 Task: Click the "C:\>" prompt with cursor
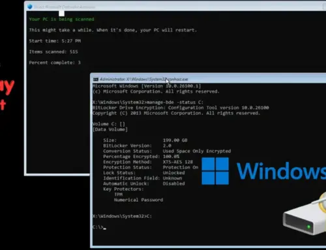point(99,227)
